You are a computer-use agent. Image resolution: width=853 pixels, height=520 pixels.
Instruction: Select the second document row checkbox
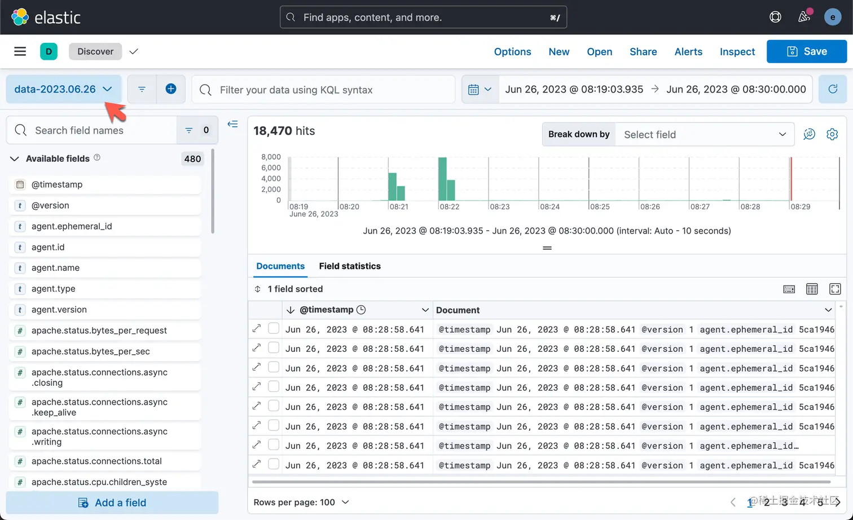click(274, 347)
